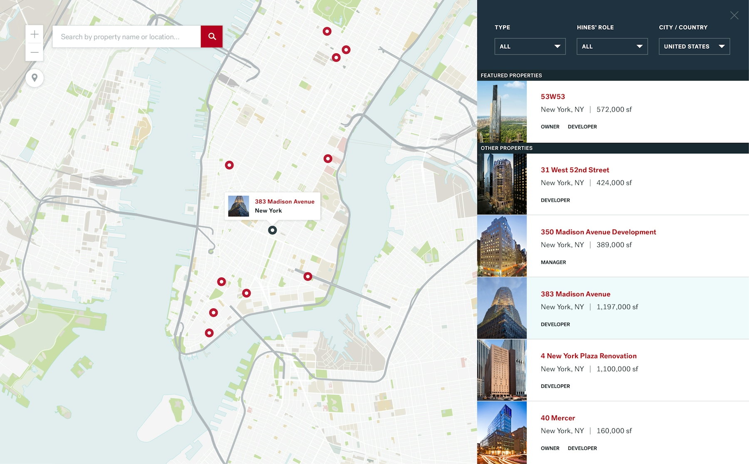The image size is (749, 464).
Task: Click the zoom out minus button
Action: coord(35,52)
